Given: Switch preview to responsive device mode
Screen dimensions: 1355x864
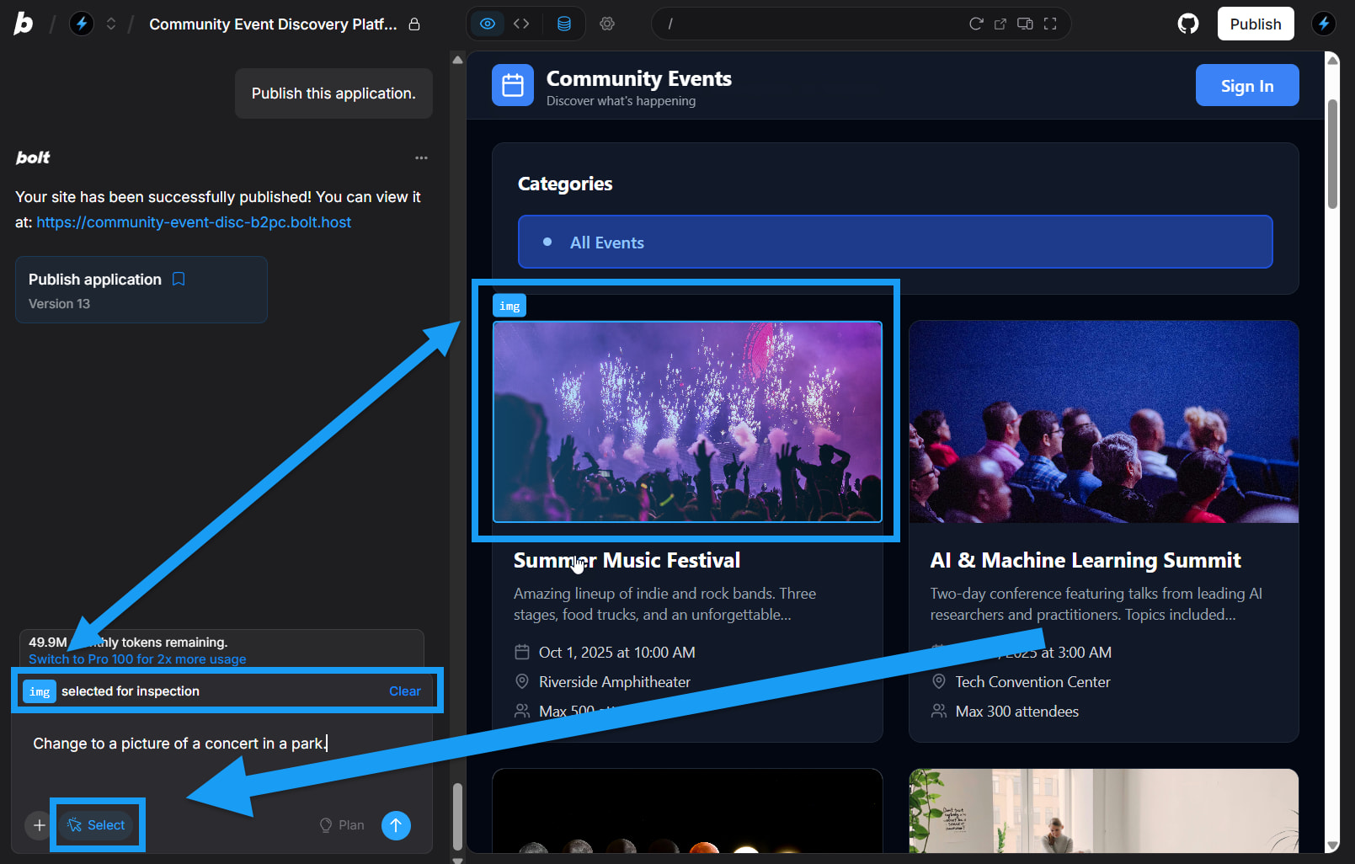Looking at the screenshot, I should click(1025, 24).
